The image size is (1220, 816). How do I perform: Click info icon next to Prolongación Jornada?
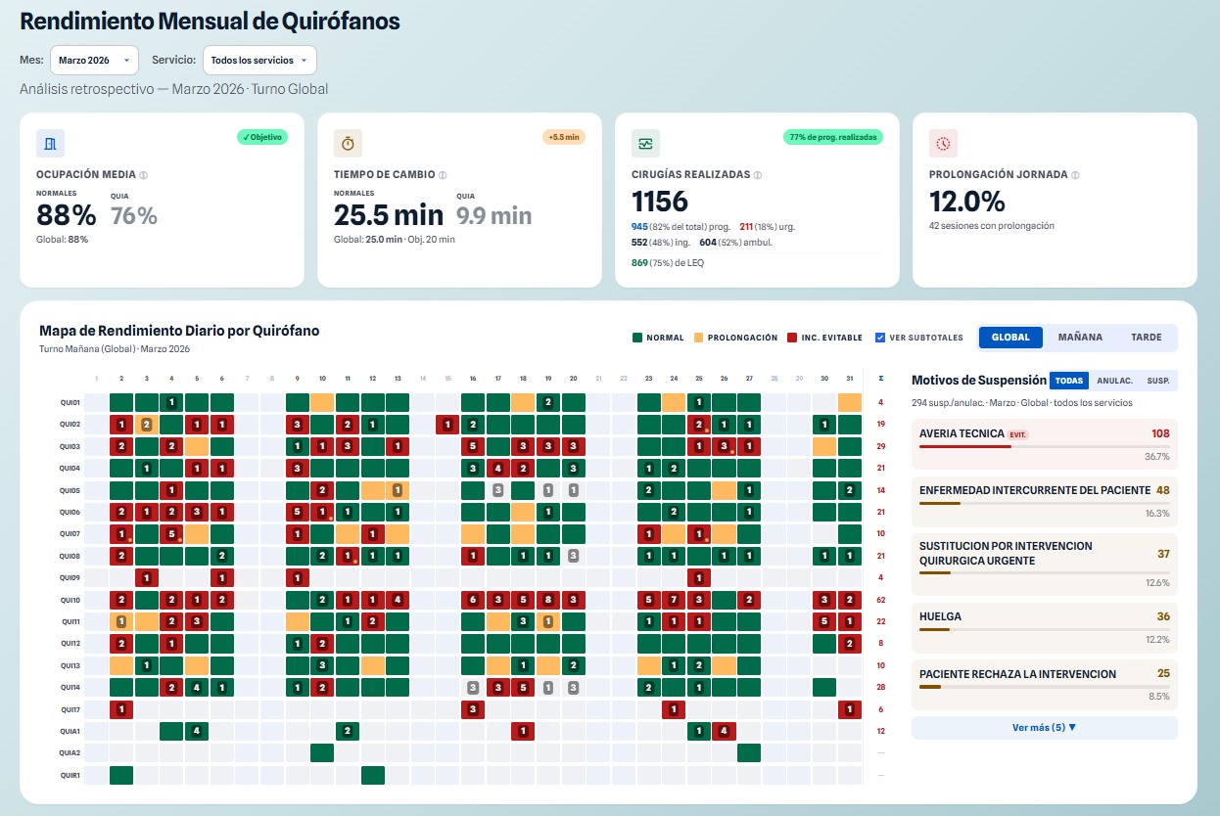(1075, 175)
